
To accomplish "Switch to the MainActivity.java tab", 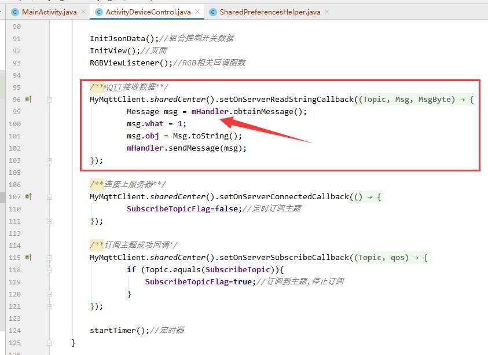I will pyautogui.click(x=49, y=12).
